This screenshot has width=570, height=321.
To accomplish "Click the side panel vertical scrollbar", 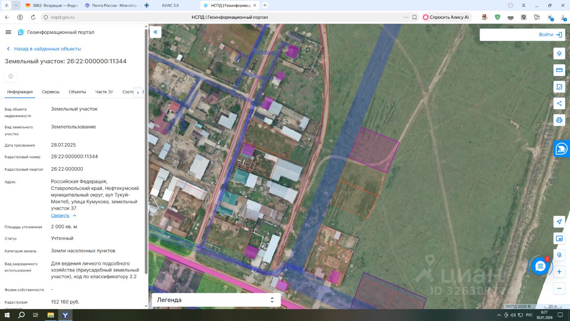I will coord(146,152).
